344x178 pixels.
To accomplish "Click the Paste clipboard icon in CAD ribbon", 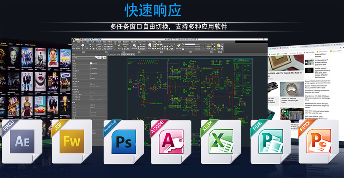I will [219, 46].
